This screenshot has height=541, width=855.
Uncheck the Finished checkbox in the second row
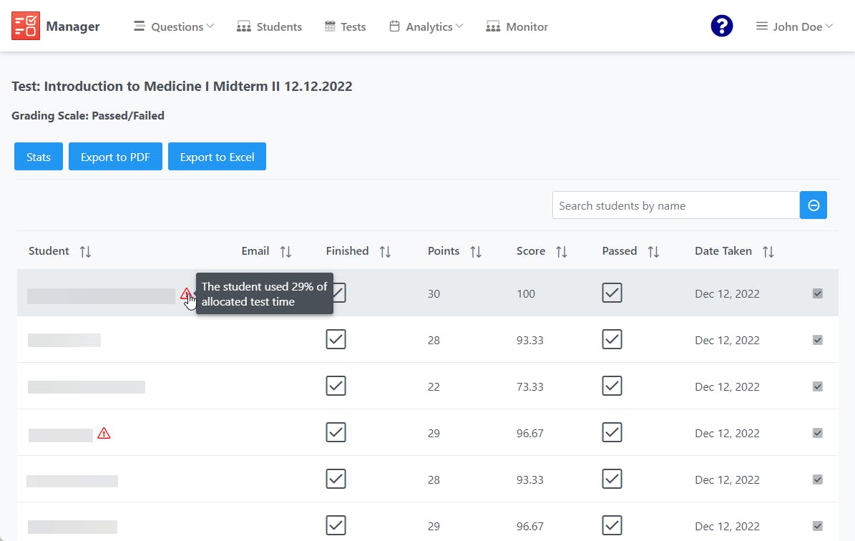point(336,339)
